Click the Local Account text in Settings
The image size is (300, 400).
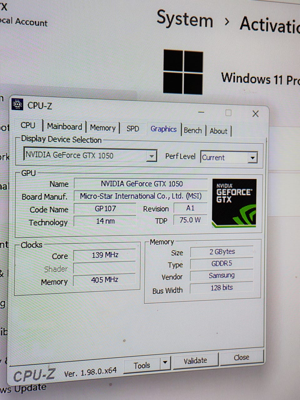point(24,22)
